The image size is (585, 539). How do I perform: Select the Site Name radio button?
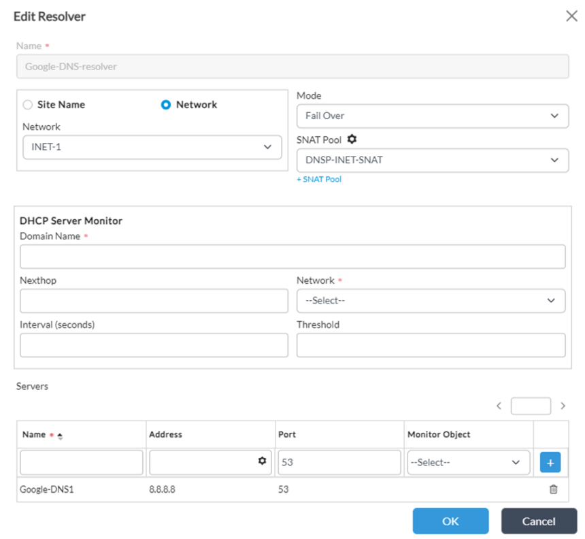(x=27, y=104)
